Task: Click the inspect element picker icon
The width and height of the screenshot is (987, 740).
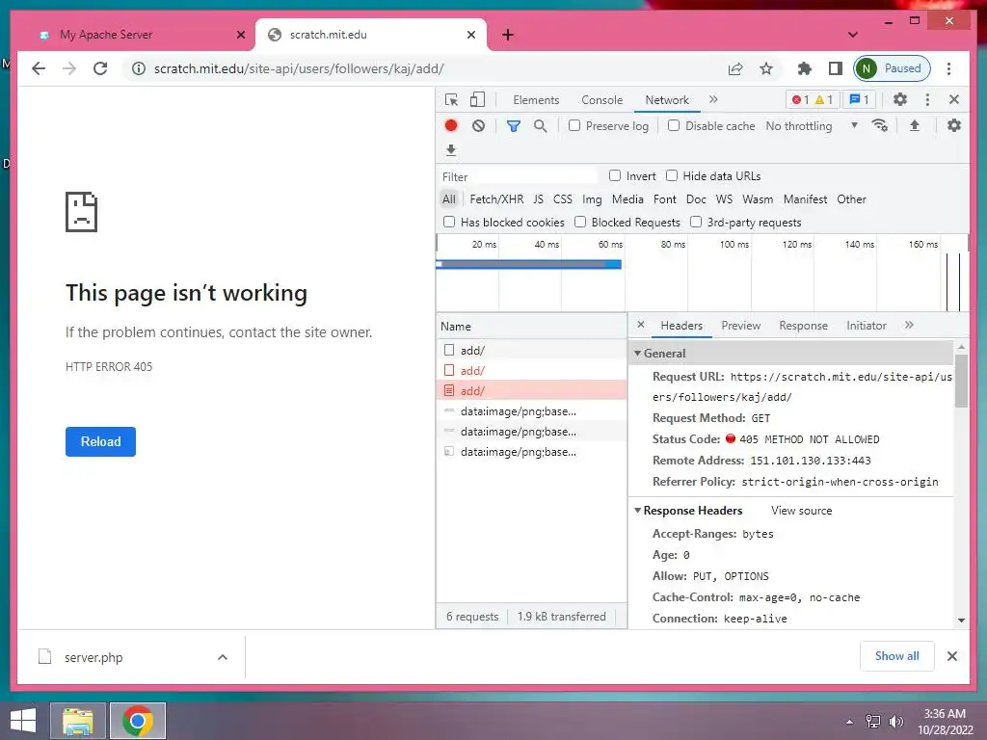Action: pyautogui.click(x=451, y=99)
